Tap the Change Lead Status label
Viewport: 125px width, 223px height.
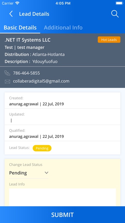[26, 164]
